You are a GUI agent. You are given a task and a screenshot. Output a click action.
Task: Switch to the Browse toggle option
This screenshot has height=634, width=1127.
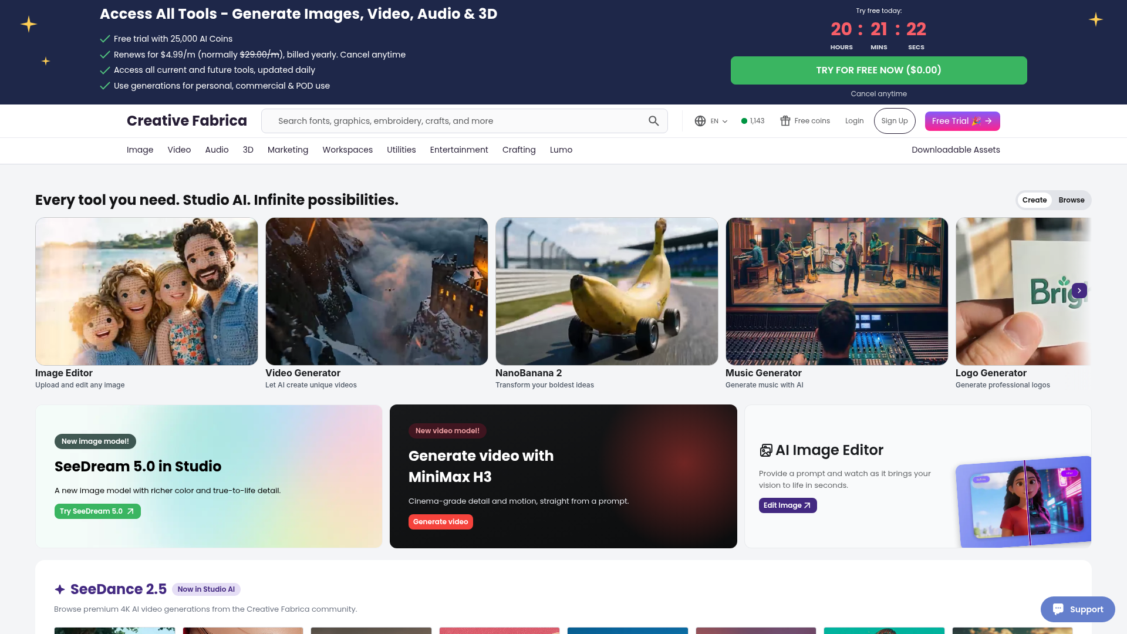click(1071, 200)
